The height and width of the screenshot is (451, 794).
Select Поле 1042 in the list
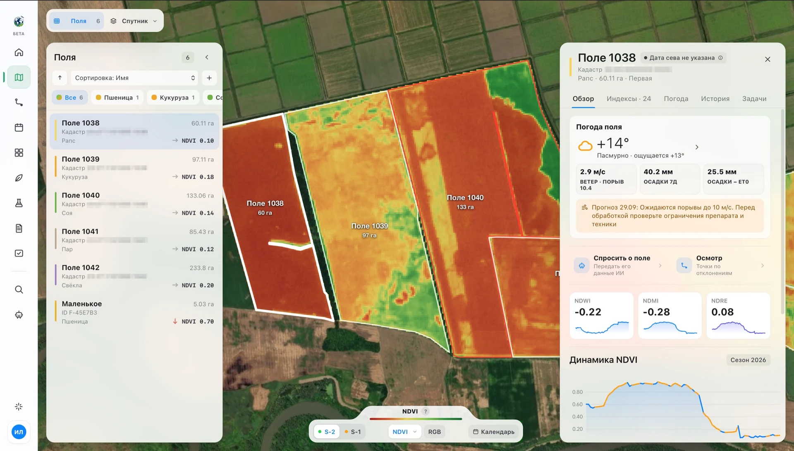[x=134, y=276]
